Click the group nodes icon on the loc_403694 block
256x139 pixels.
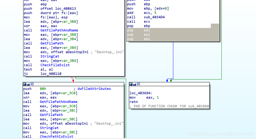138,84
